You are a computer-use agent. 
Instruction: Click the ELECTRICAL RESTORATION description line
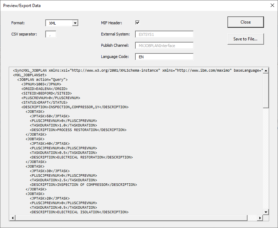tap(81, 157)
